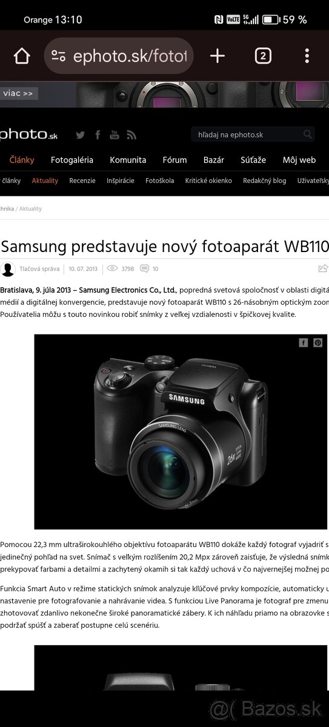Screen dimensions: 329x727
Task: Switch to the Fotoškola sub-tab
Action: click(x=160, y=181)
